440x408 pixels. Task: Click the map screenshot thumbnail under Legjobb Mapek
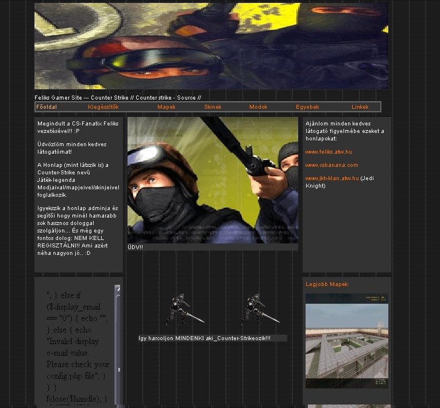(x=346, y=341)
